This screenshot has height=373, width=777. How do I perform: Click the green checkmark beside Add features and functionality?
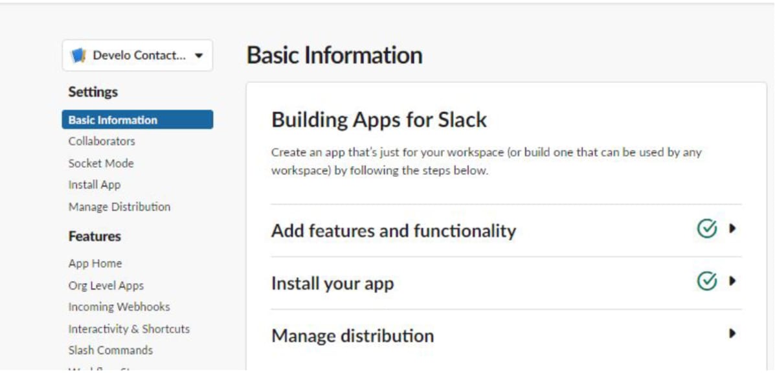(708, 228)
